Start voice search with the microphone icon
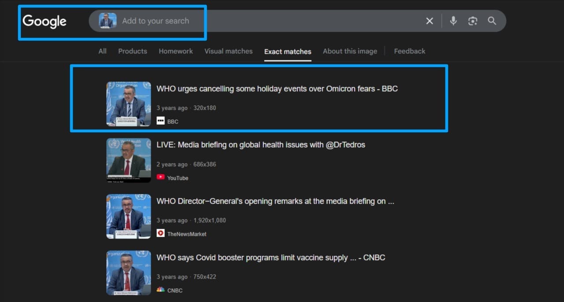The image size is (564, 302). tap(453, 21)
